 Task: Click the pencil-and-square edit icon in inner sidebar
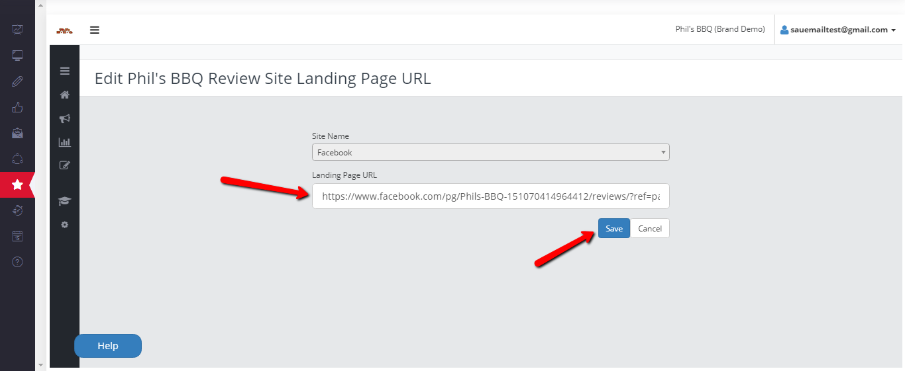pyautogui.click(x=64, y=165)
